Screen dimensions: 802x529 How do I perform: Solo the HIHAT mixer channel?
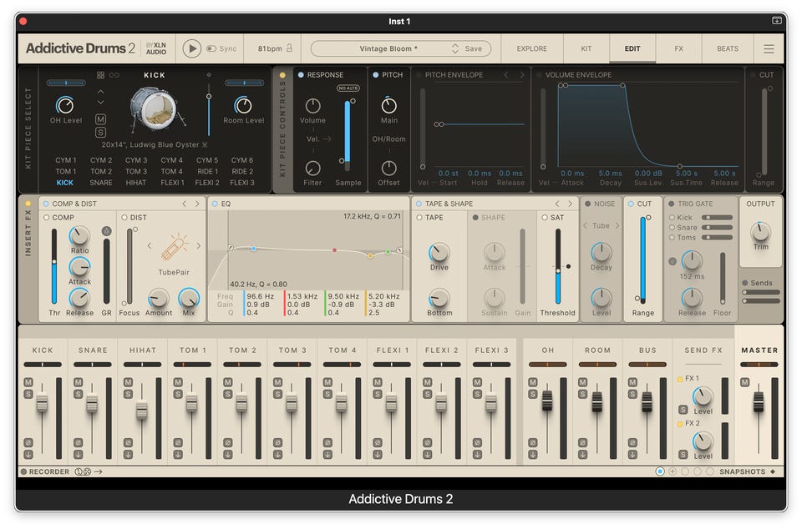[128, 394]
